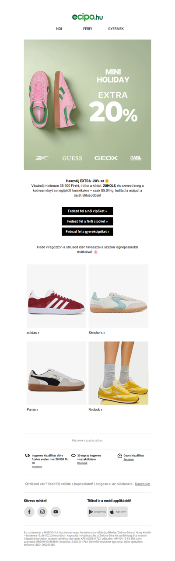
Task: Click the Mini Holiday Extra 20% banner
Action: click(x=87, y=105)
